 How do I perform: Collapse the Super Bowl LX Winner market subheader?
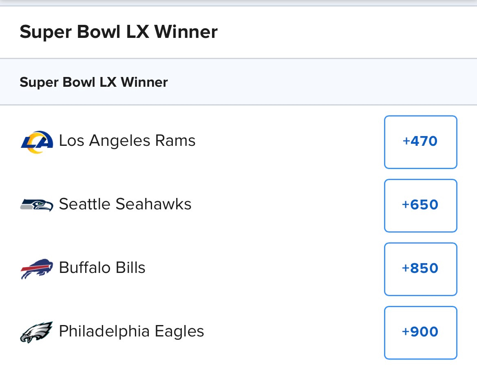tap(94, 82)
